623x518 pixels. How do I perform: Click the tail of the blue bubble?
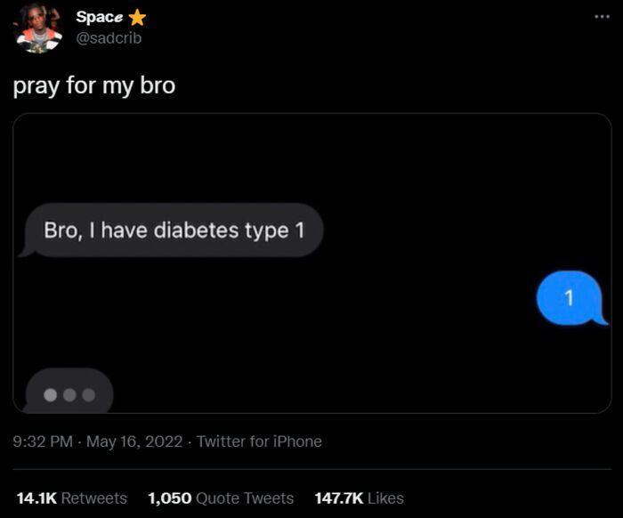point(601,320)
